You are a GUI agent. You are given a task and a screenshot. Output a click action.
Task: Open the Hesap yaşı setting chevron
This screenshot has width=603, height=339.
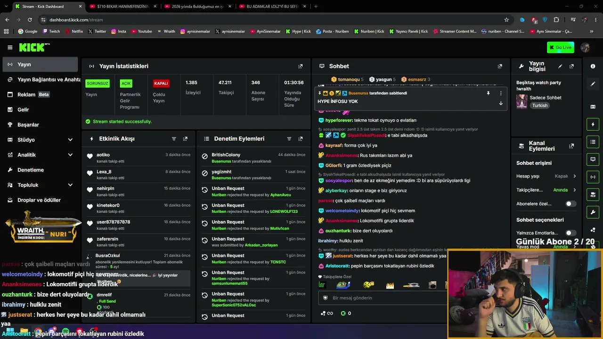[574, 176]
